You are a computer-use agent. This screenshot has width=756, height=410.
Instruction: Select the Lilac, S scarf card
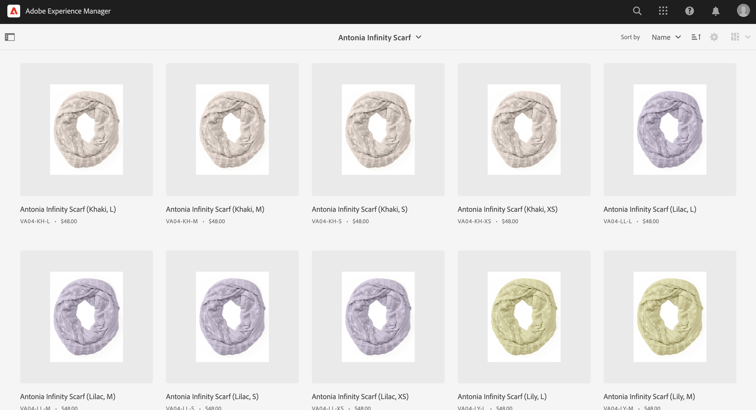[x=232, y=317]
